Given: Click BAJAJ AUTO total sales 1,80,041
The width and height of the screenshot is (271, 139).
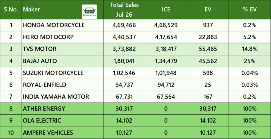Looking at the screenshot, I should (124, 61).
